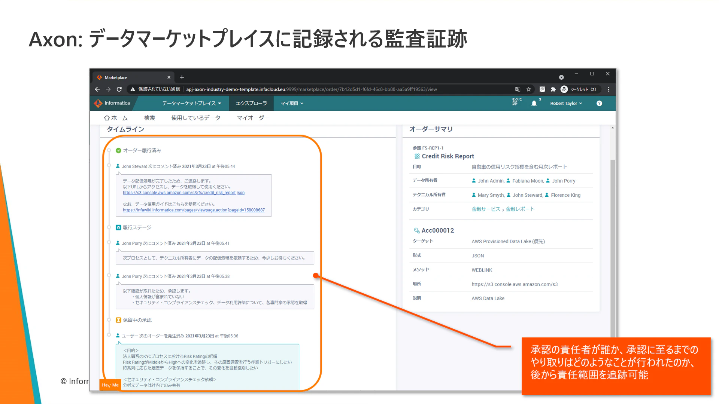Open John Admin's profile link
The height and width of the screenshot is (404, 719).
(x=491, y=181)
